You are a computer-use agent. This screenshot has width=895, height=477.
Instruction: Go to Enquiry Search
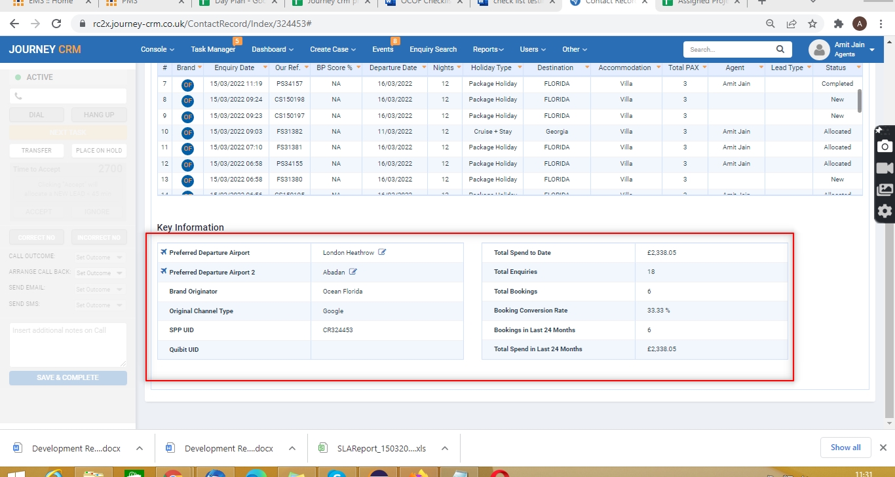tap(433, 49)
